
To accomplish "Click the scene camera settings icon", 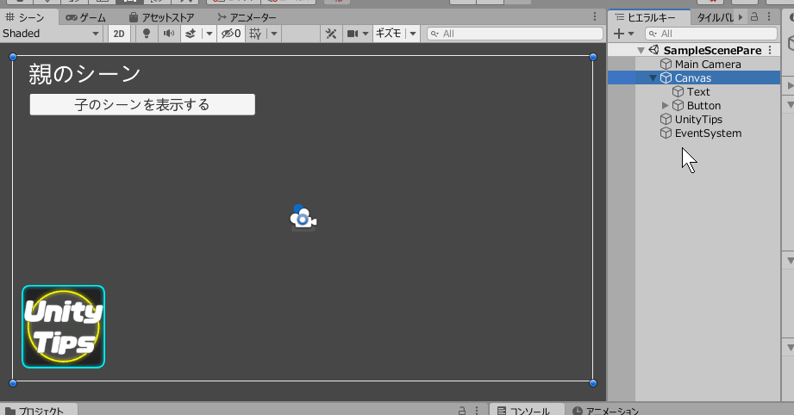I will point(353,34).
